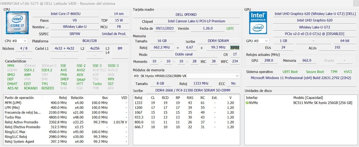Click the Núcleos value 4 / 8
The width and height of the screenshot is (359, 147).
pyautogui.click(x=24, y=49)
